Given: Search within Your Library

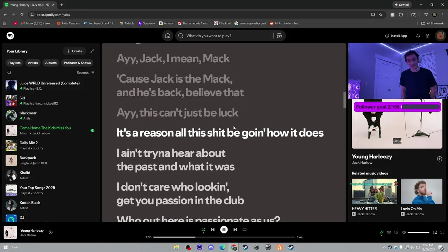Looking at the screenshot, I should [x=9, y=72].
